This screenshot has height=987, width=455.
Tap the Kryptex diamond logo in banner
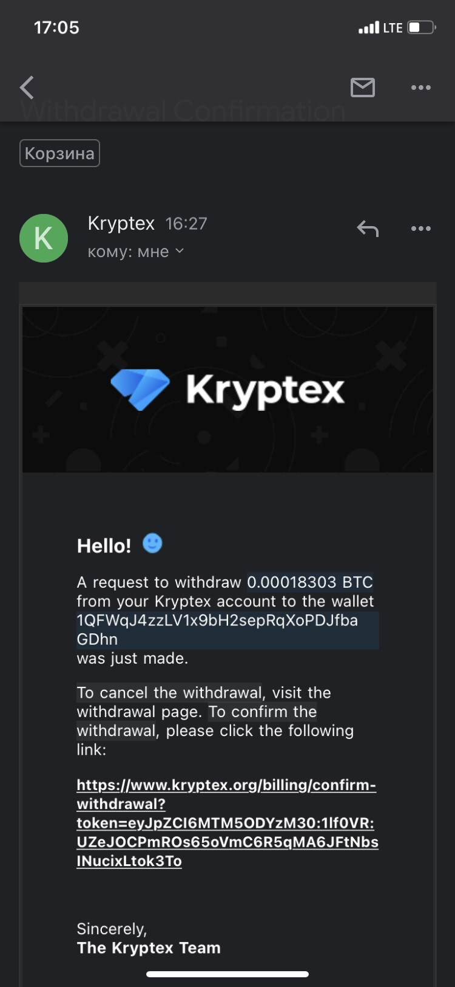(x=140, y=389)
